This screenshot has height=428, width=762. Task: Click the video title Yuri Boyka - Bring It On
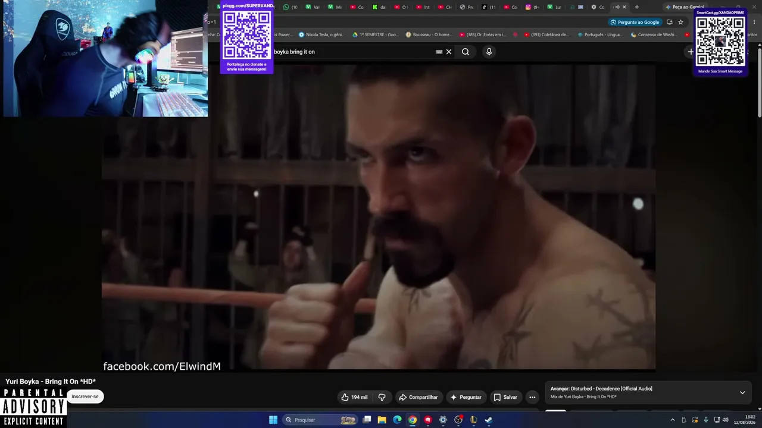pos(51,382)
